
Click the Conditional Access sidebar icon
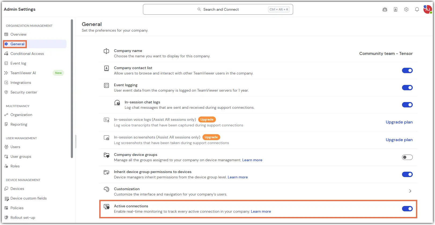tap(6, 54)
